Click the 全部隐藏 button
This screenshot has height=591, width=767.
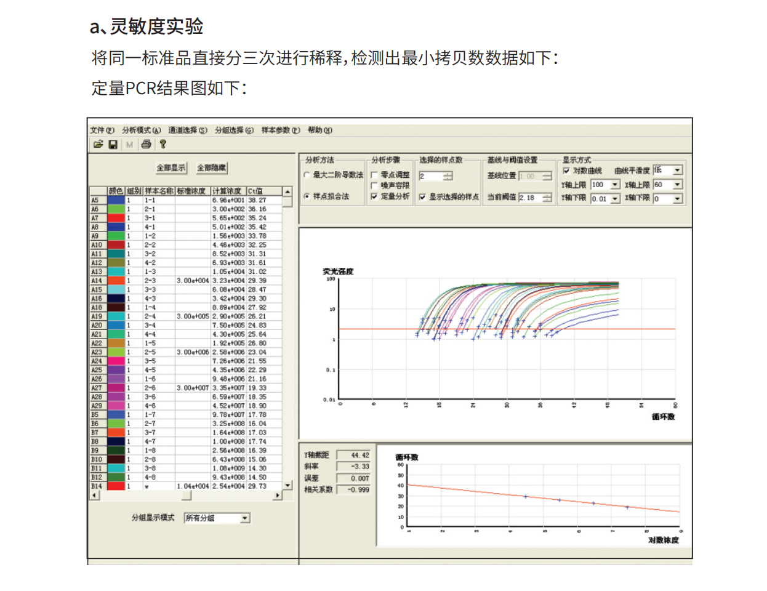(211, 168)
